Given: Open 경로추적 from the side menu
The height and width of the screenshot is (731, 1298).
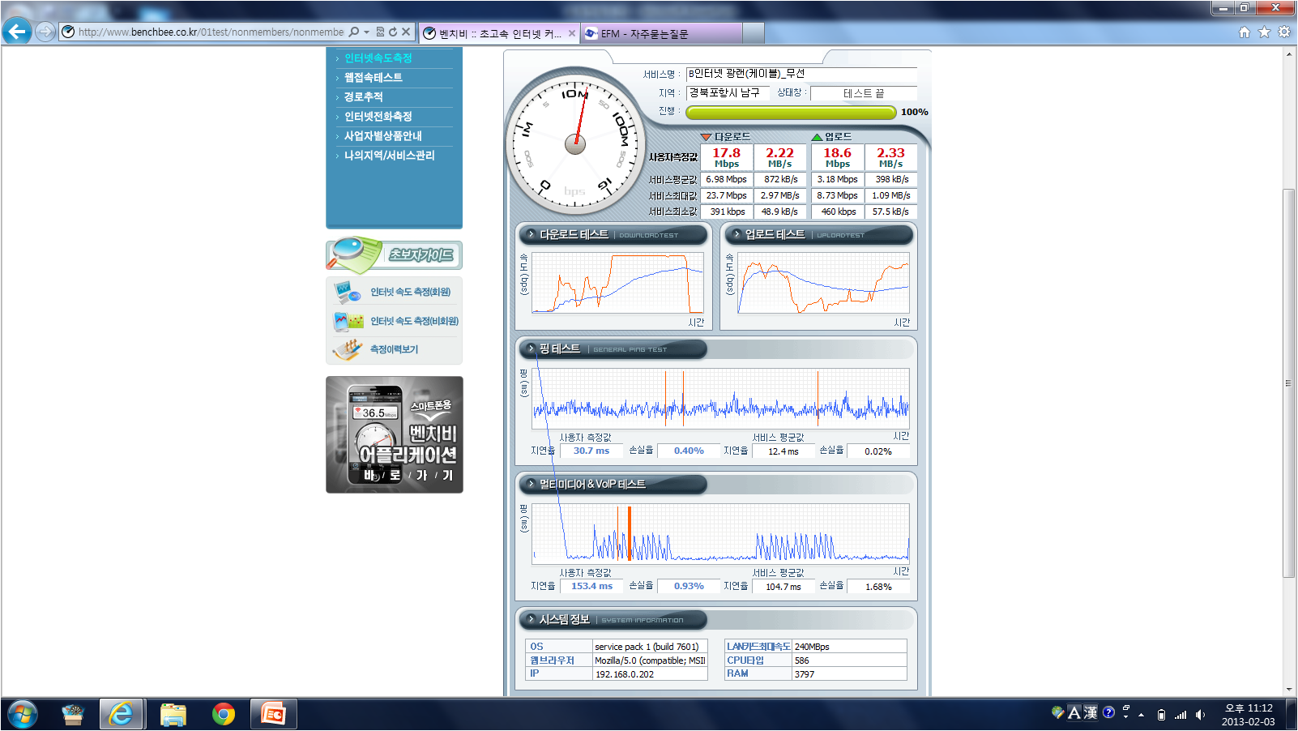Looking at the screenshot, I should (x=364, y=97).
